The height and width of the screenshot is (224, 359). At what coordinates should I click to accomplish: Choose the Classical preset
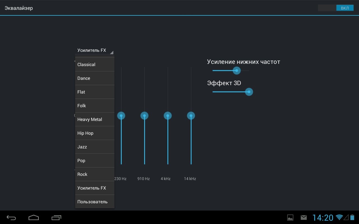coord(95,64)
